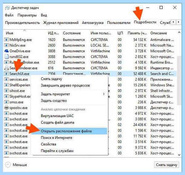
Task: Switch to the Пользователи tab
Action: click(x=119, y=23)
